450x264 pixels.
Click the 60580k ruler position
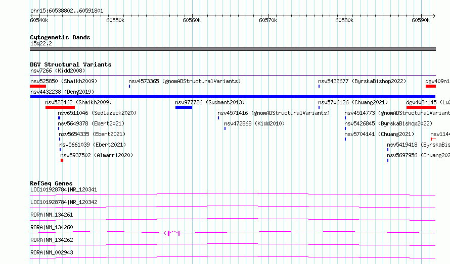344,20
